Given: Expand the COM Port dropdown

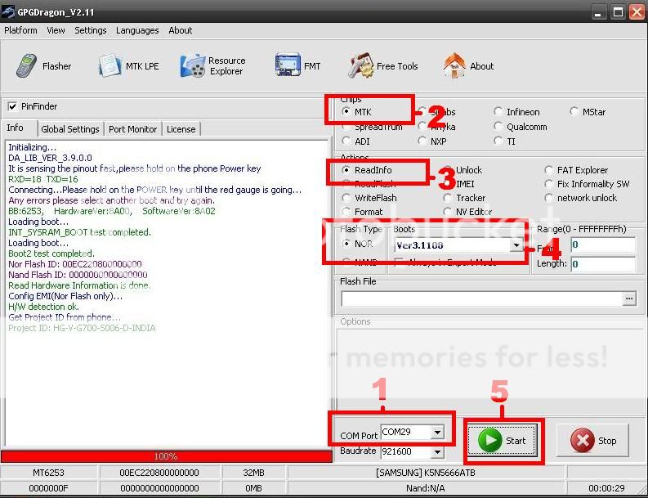Looking at the screenshot, I should coord(438,432).
